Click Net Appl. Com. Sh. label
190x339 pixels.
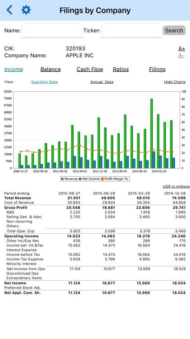click(x=23, y=293)
